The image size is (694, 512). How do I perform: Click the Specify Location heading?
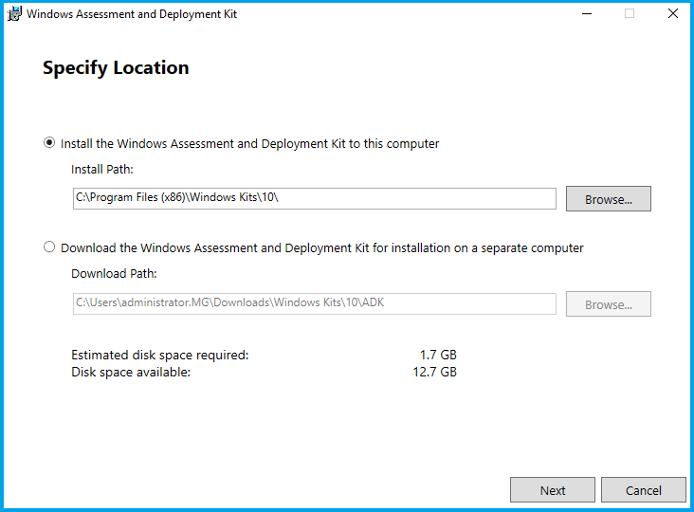(116, 68)
